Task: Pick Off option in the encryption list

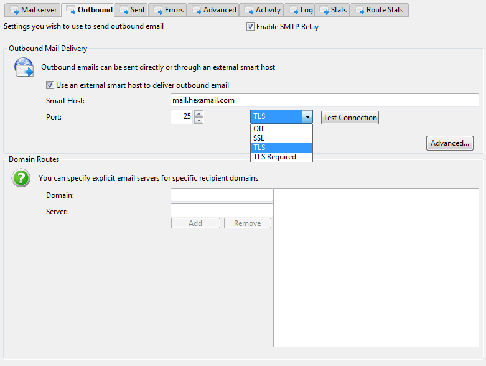Action: (x=258, y=129)
